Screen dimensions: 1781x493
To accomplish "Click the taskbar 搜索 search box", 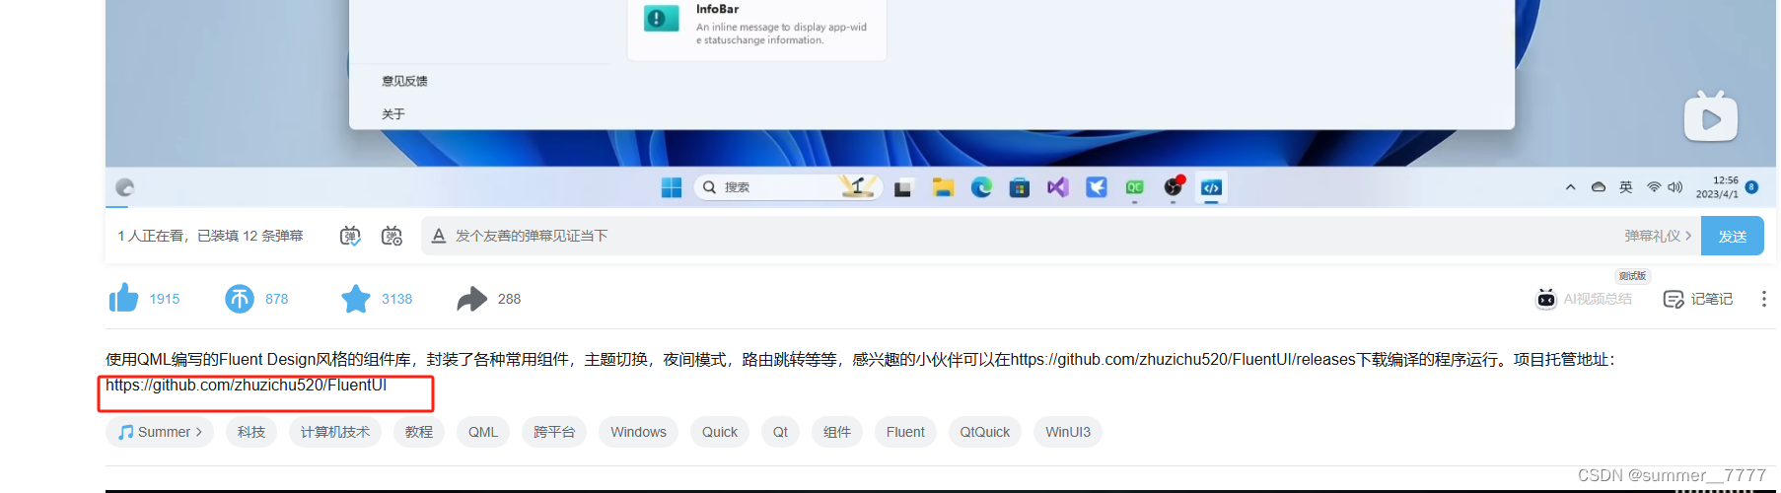I will point(787,187).
